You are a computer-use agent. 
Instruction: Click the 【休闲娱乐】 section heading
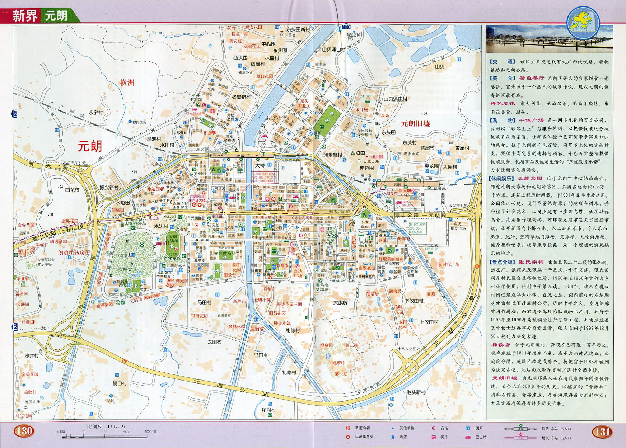(x=501, y=178)
